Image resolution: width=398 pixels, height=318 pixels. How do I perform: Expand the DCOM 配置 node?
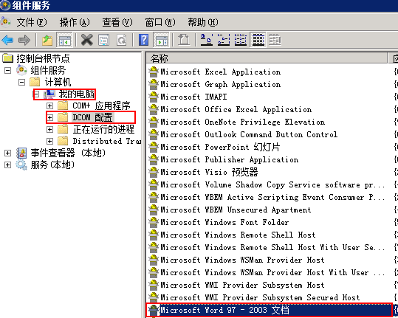49,117
